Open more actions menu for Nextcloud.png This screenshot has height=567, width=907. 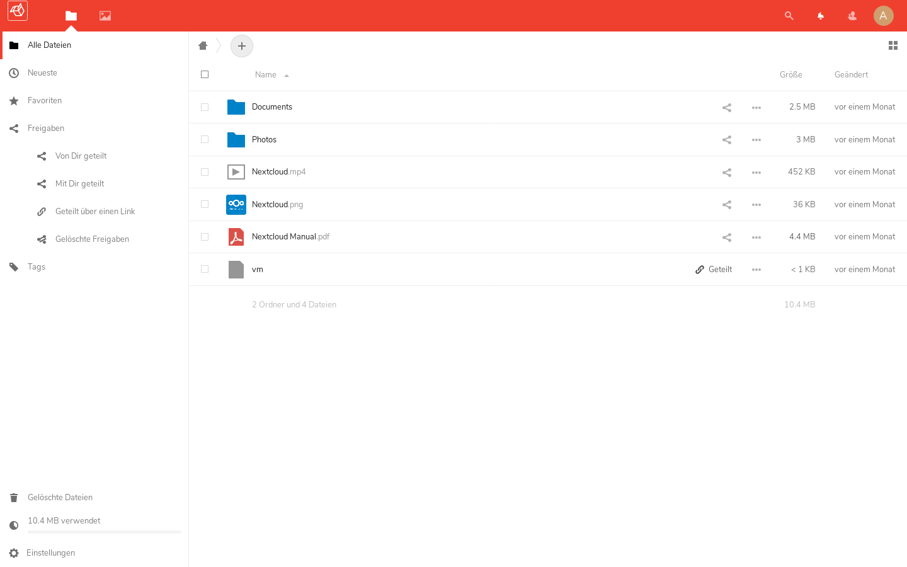click(x=756, y=205)
